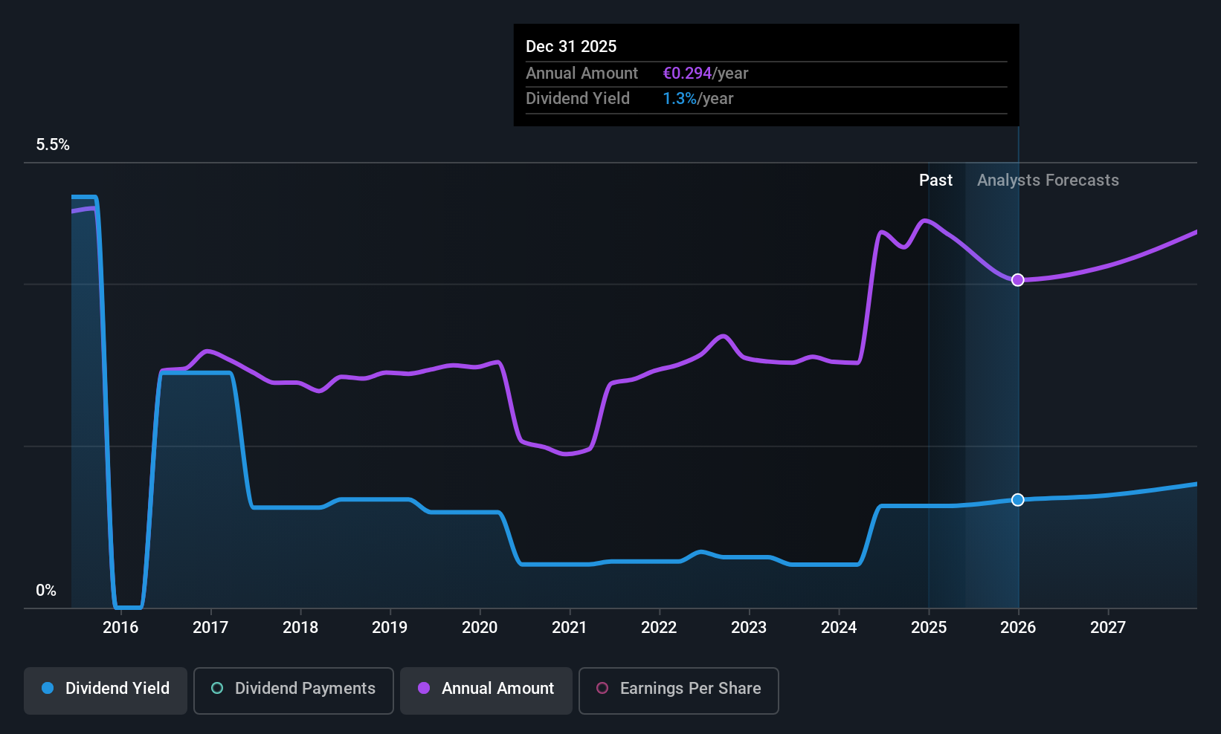
Task: Click the €0.294/year tooltip value
Action: pyautogui.click(x=705, y=74)
